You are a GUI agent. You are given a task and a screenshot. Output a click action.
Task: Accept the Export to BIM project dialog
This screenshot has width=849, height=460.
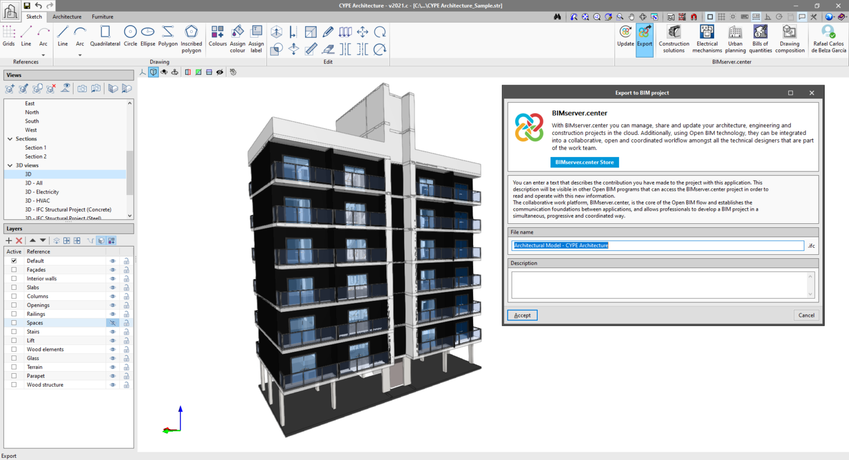coord(522,315)
